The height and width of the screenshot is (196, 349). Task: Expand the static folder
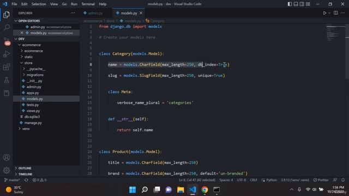[x=46, y=57]
